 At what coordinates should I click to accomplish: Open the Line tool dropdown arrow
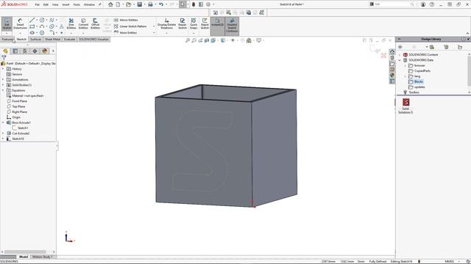[37, 20]
